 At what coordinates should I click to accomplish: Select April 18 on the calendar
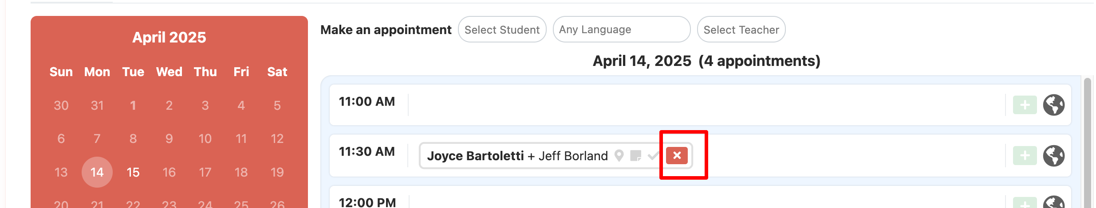point(241,172)
